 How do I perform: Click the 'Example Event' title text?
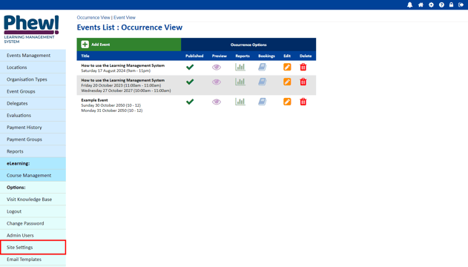[94, 100]
